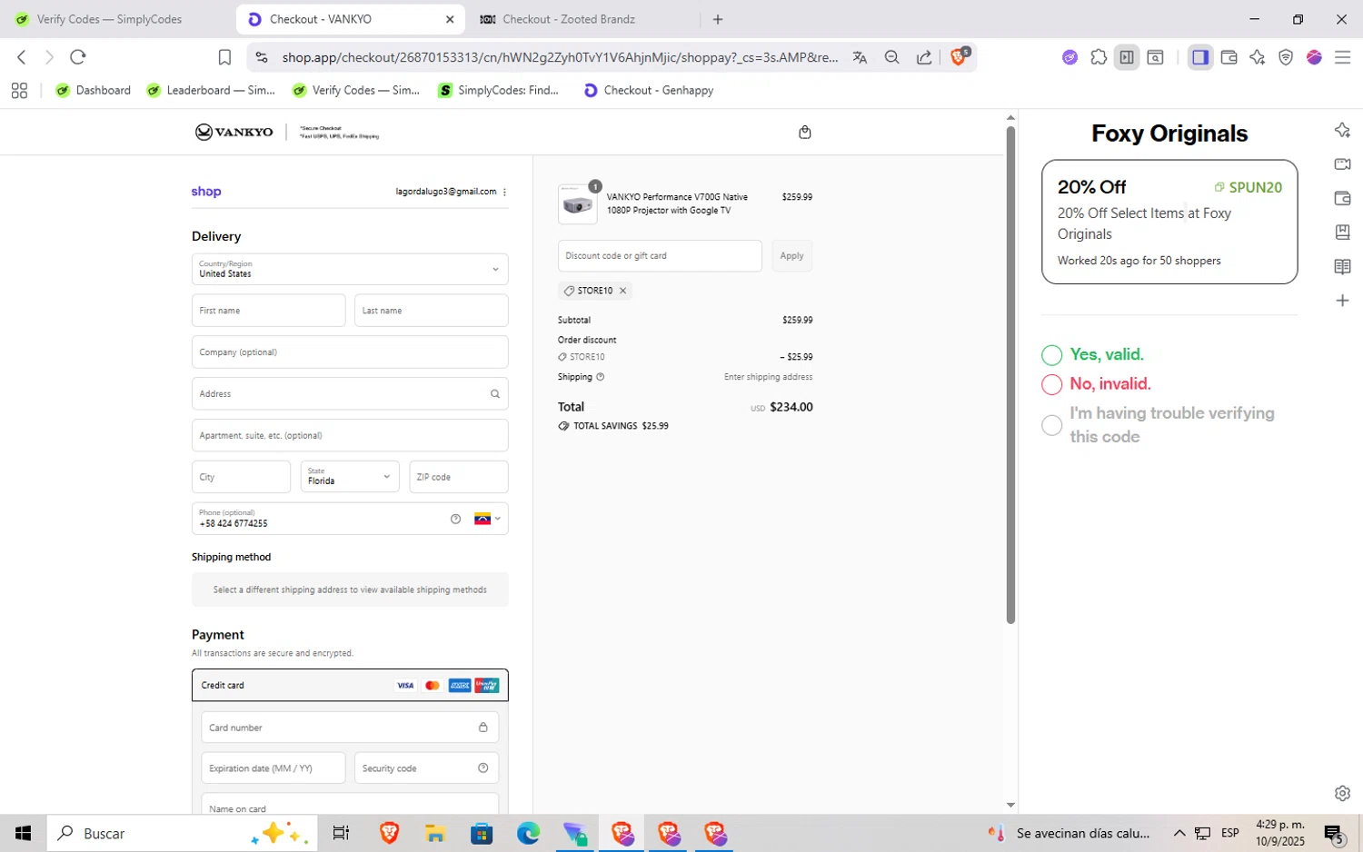Open the phone country flag selector
The image size is (1363, 852).
(x=488, y=519)
